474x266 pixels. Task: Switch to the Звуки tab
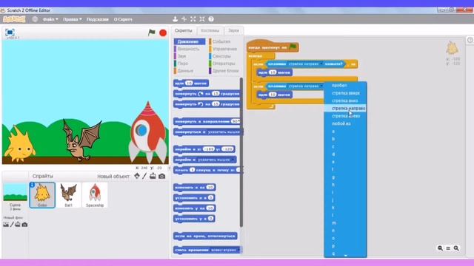233,30
